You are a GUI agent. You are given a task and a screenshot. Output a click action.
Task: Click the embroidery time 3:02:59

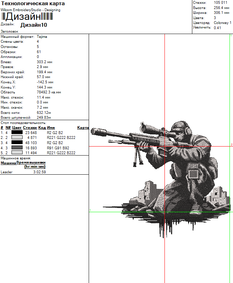pyautogui.click(x=39, y=172)
